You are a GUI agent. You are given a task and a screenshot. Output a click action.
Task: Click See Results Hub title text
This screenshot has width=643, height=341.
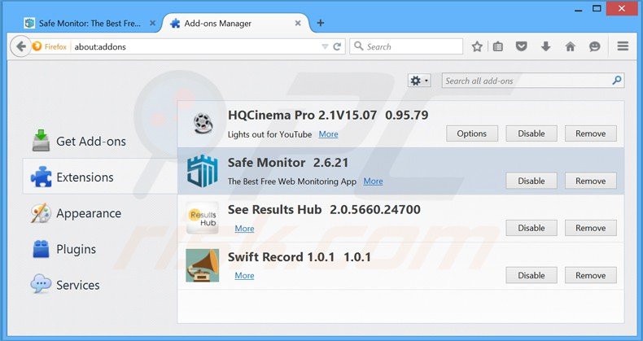pos(274,209)
